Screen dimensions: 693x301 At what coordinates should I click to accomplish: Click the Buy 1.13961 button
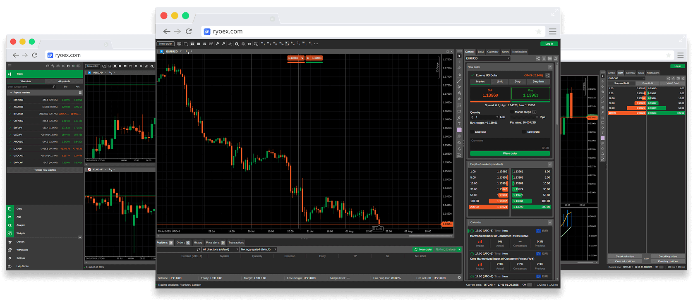coord(531,93)
